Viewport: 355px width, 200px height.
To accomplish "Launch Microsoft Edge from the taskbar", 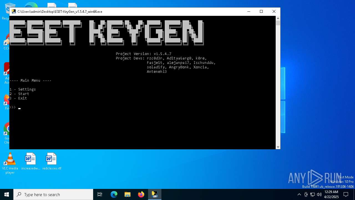I will click(x=114, y=194).
